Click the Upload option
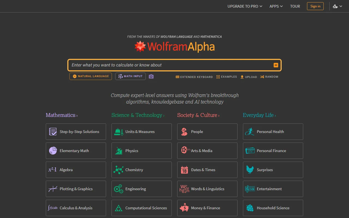This screenshot has width=349, height=218. (248, 77)
